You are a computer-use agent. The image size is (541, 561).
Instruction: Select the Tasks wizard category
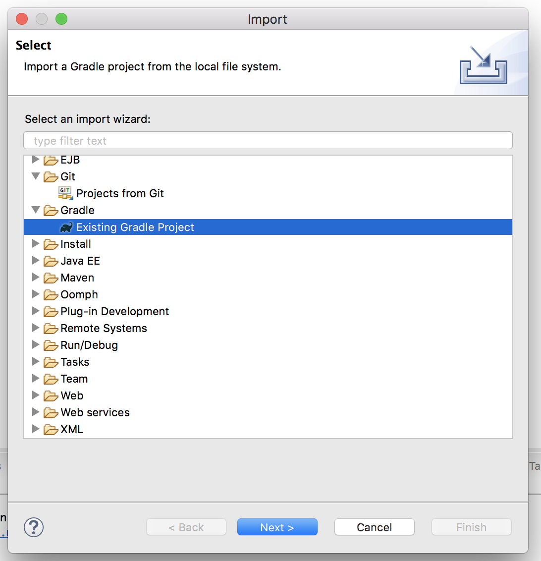(75, 362)
